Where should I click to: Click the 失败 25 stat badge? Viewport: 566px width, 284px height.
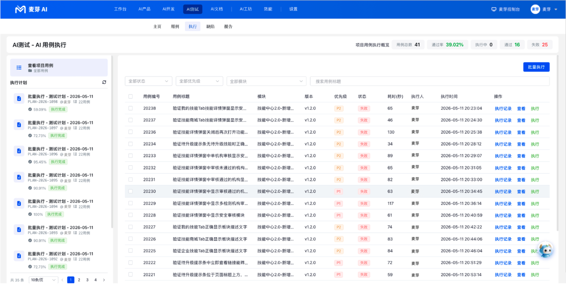point(539,45)
